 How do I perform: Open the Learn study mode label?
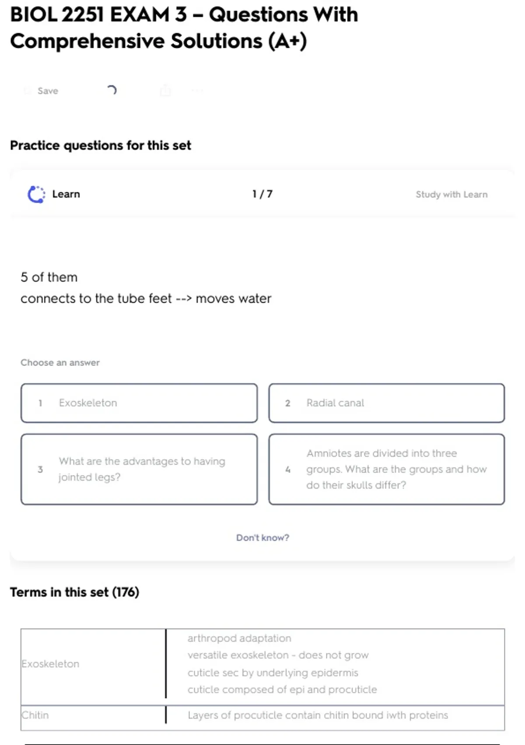pos(66,194)
